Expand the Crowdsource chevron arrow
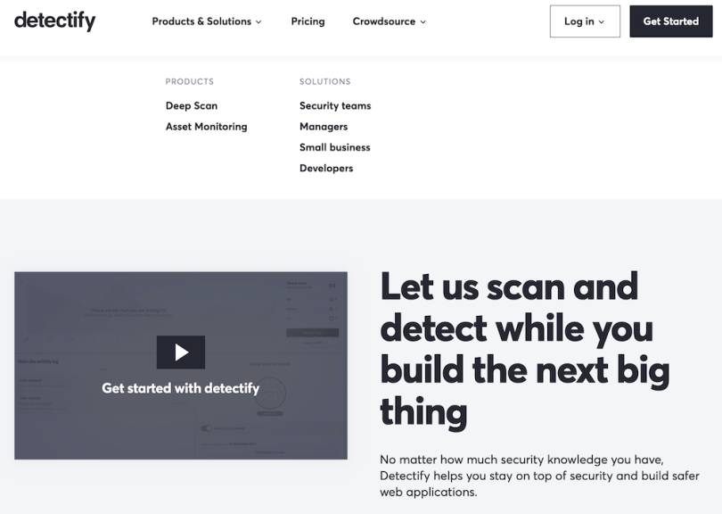722x514 pixels. [x=423, y=22]
